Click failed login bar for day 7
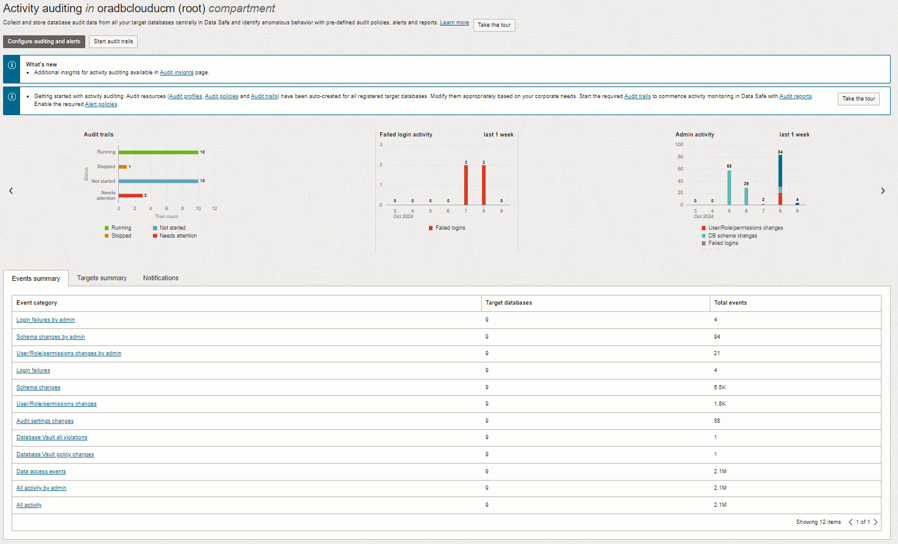Viewport: 898px width, 544px height. [466, 185]
